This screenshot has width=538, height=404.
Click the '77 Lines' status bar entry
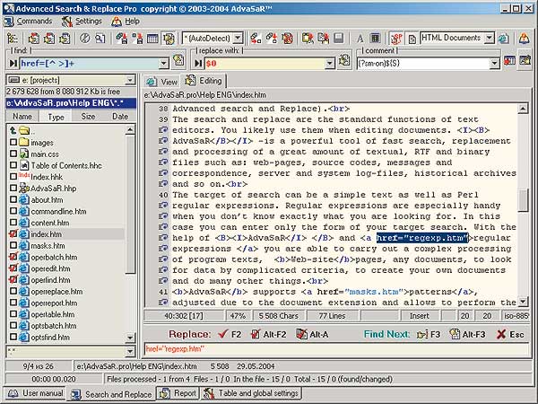tap(332, 316)
